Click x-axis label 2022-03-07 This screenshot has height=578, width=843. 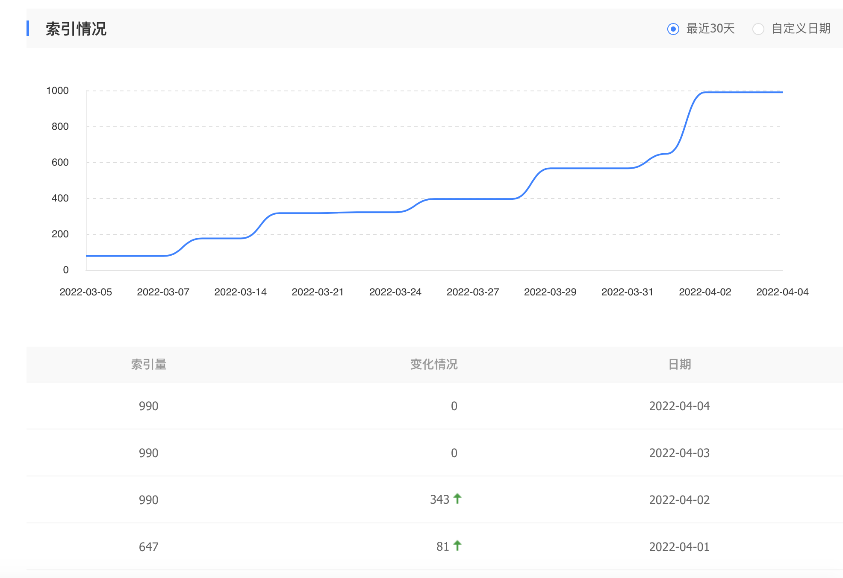click(163, 292)
